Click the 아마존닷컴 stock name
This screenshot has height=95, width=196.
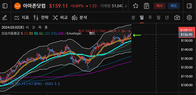(34, 6)
